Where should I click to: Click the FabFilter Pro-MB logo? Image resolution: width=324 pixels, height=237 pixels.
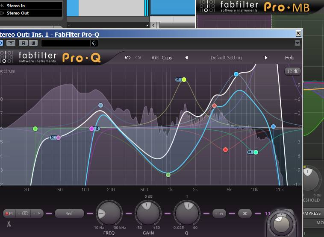(255, 7)
